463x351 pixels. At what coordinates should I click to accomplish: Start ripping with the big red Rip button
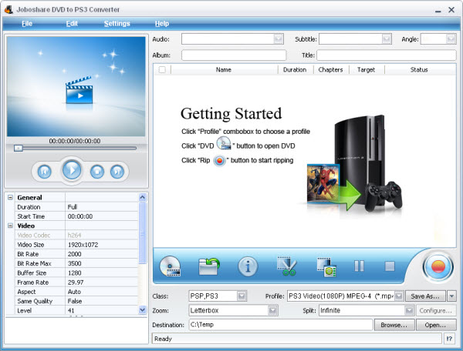pyautogui.click(x=438, y=267)
